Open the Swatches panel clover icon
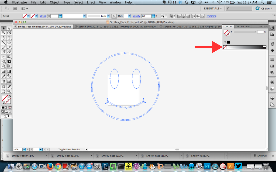The width and height of the screenshot is (276, 172). coord(272,50)
